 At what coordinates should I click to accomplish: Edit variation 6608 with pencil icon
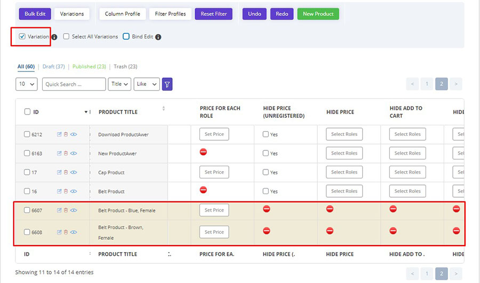tap(59, 232)
